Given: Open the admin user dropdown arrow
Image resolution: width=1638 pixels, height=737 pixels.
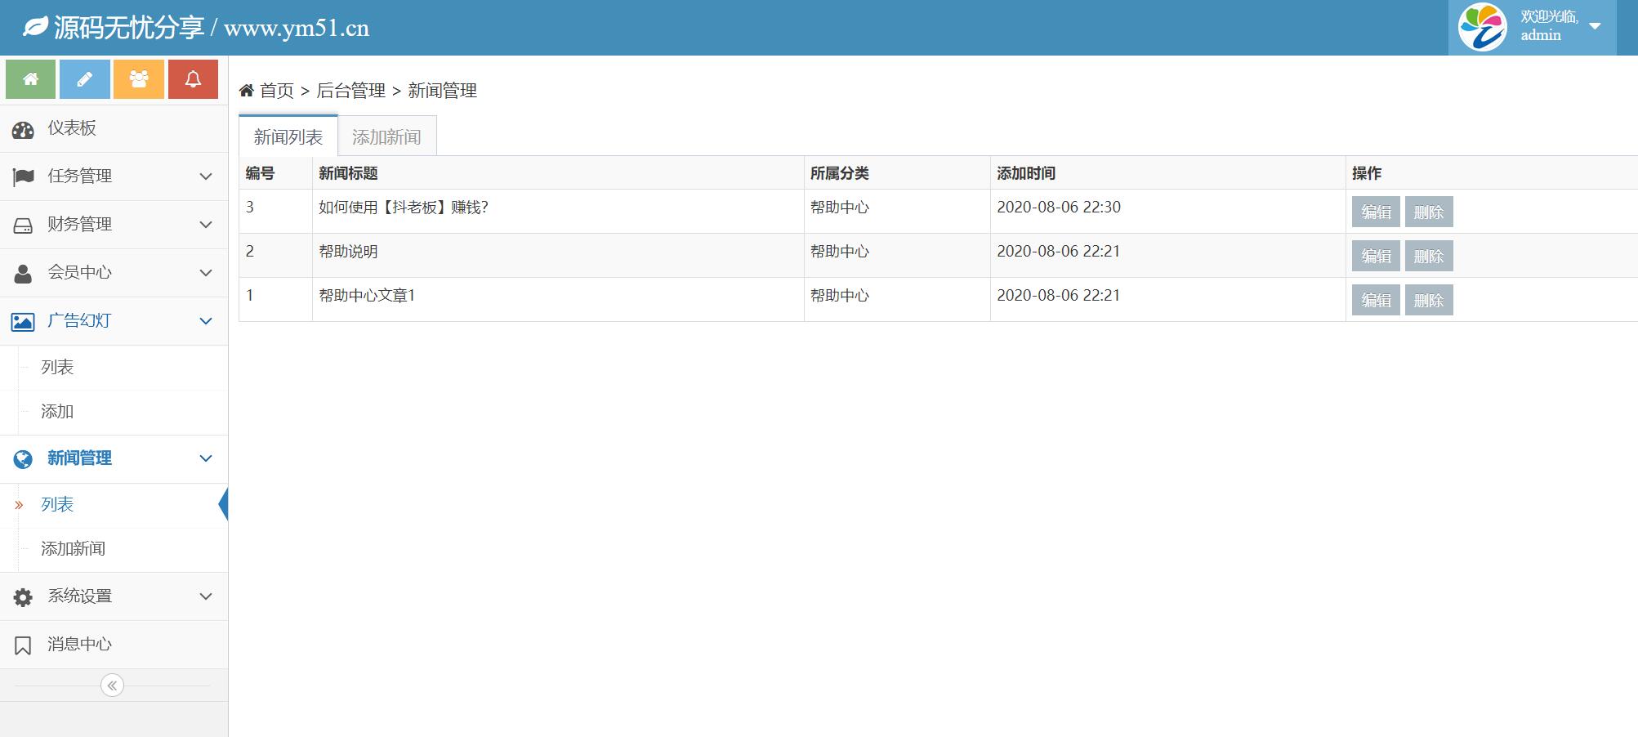Looking at the screenshot, I should click(x=1595, y=26).
